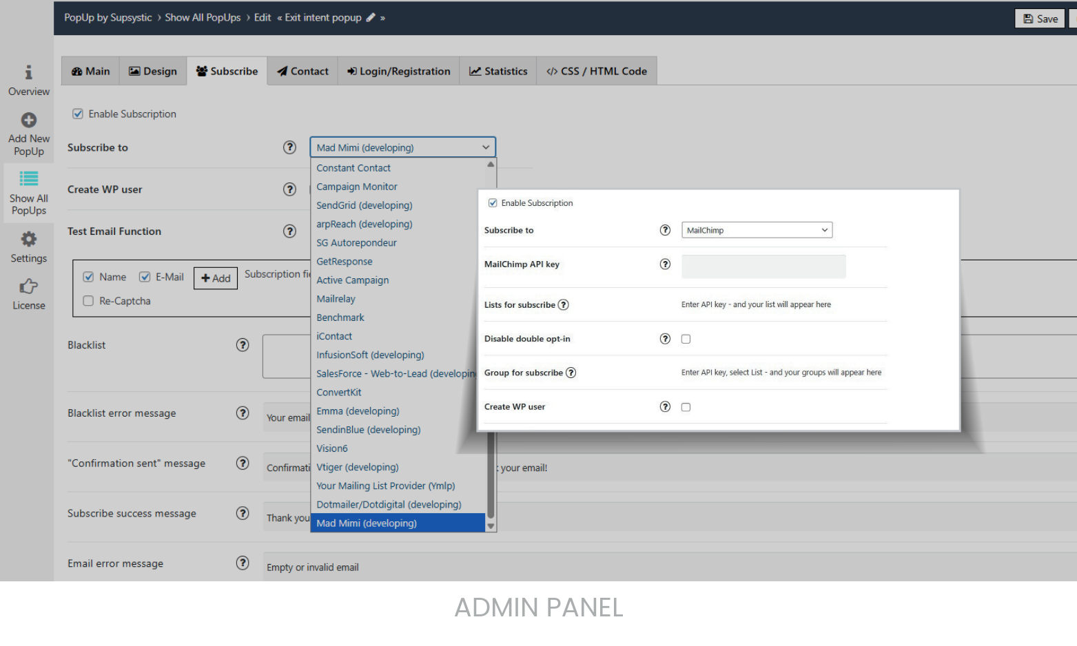Open the Subscribe to dropdown
The image size is (1077, 646).
[x=402, y=147]
